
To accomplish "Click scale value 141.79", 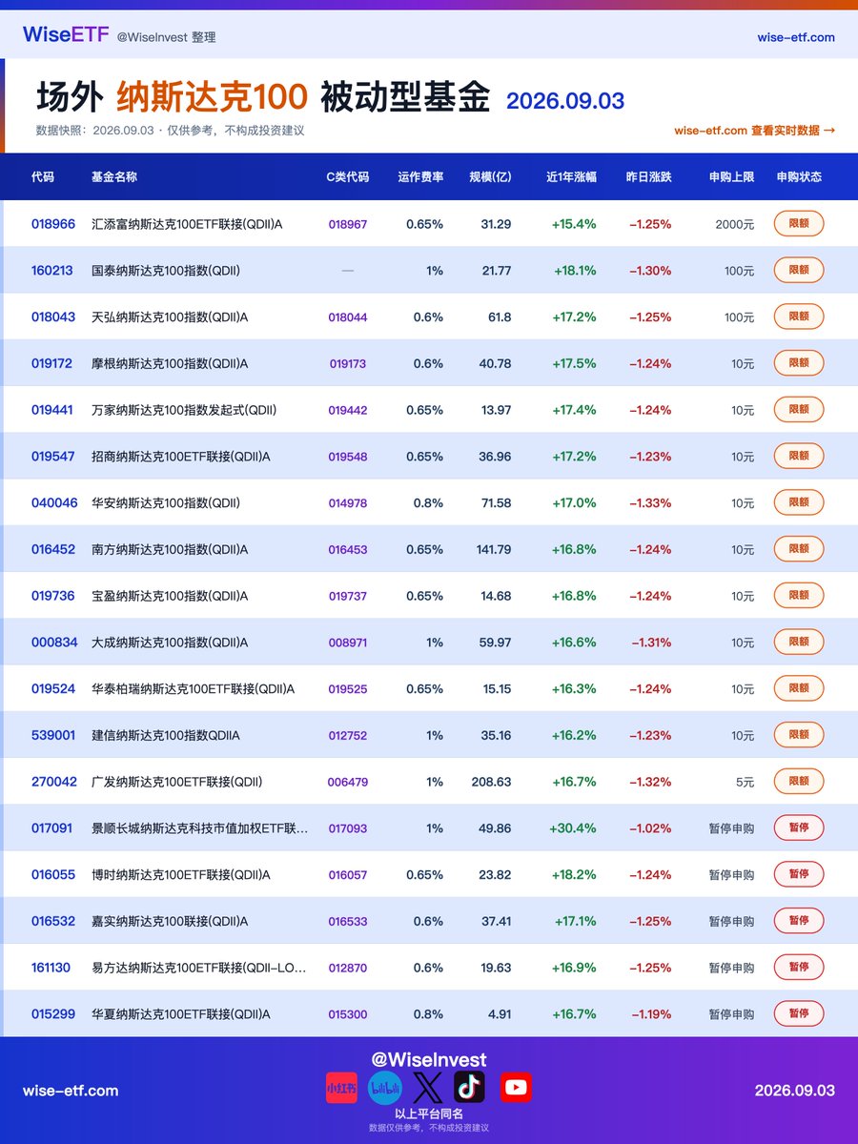I will point(493,549).
